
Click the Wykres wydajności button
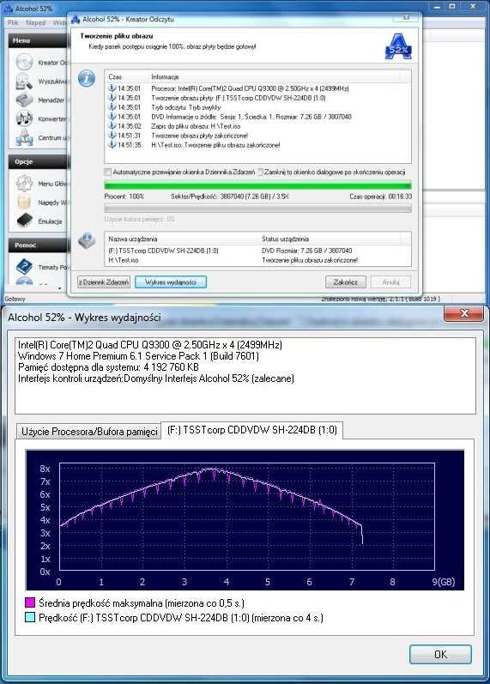pyautogui.click(x=171, y=282)
